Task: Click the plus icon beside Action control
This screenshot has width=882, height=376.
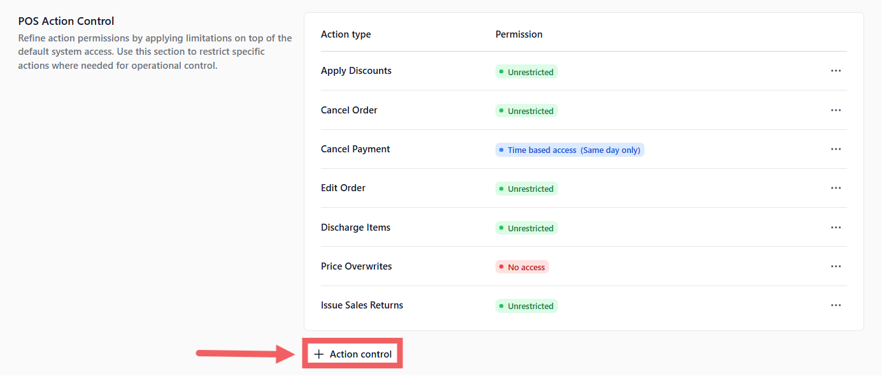Action: click(319, 354)
